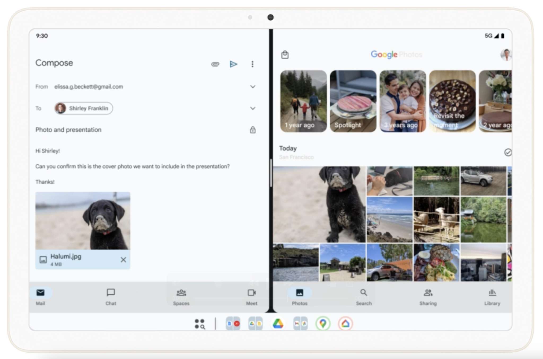
Task: Open Google Home from the taskbar
Action: click(x=345, y=323)
